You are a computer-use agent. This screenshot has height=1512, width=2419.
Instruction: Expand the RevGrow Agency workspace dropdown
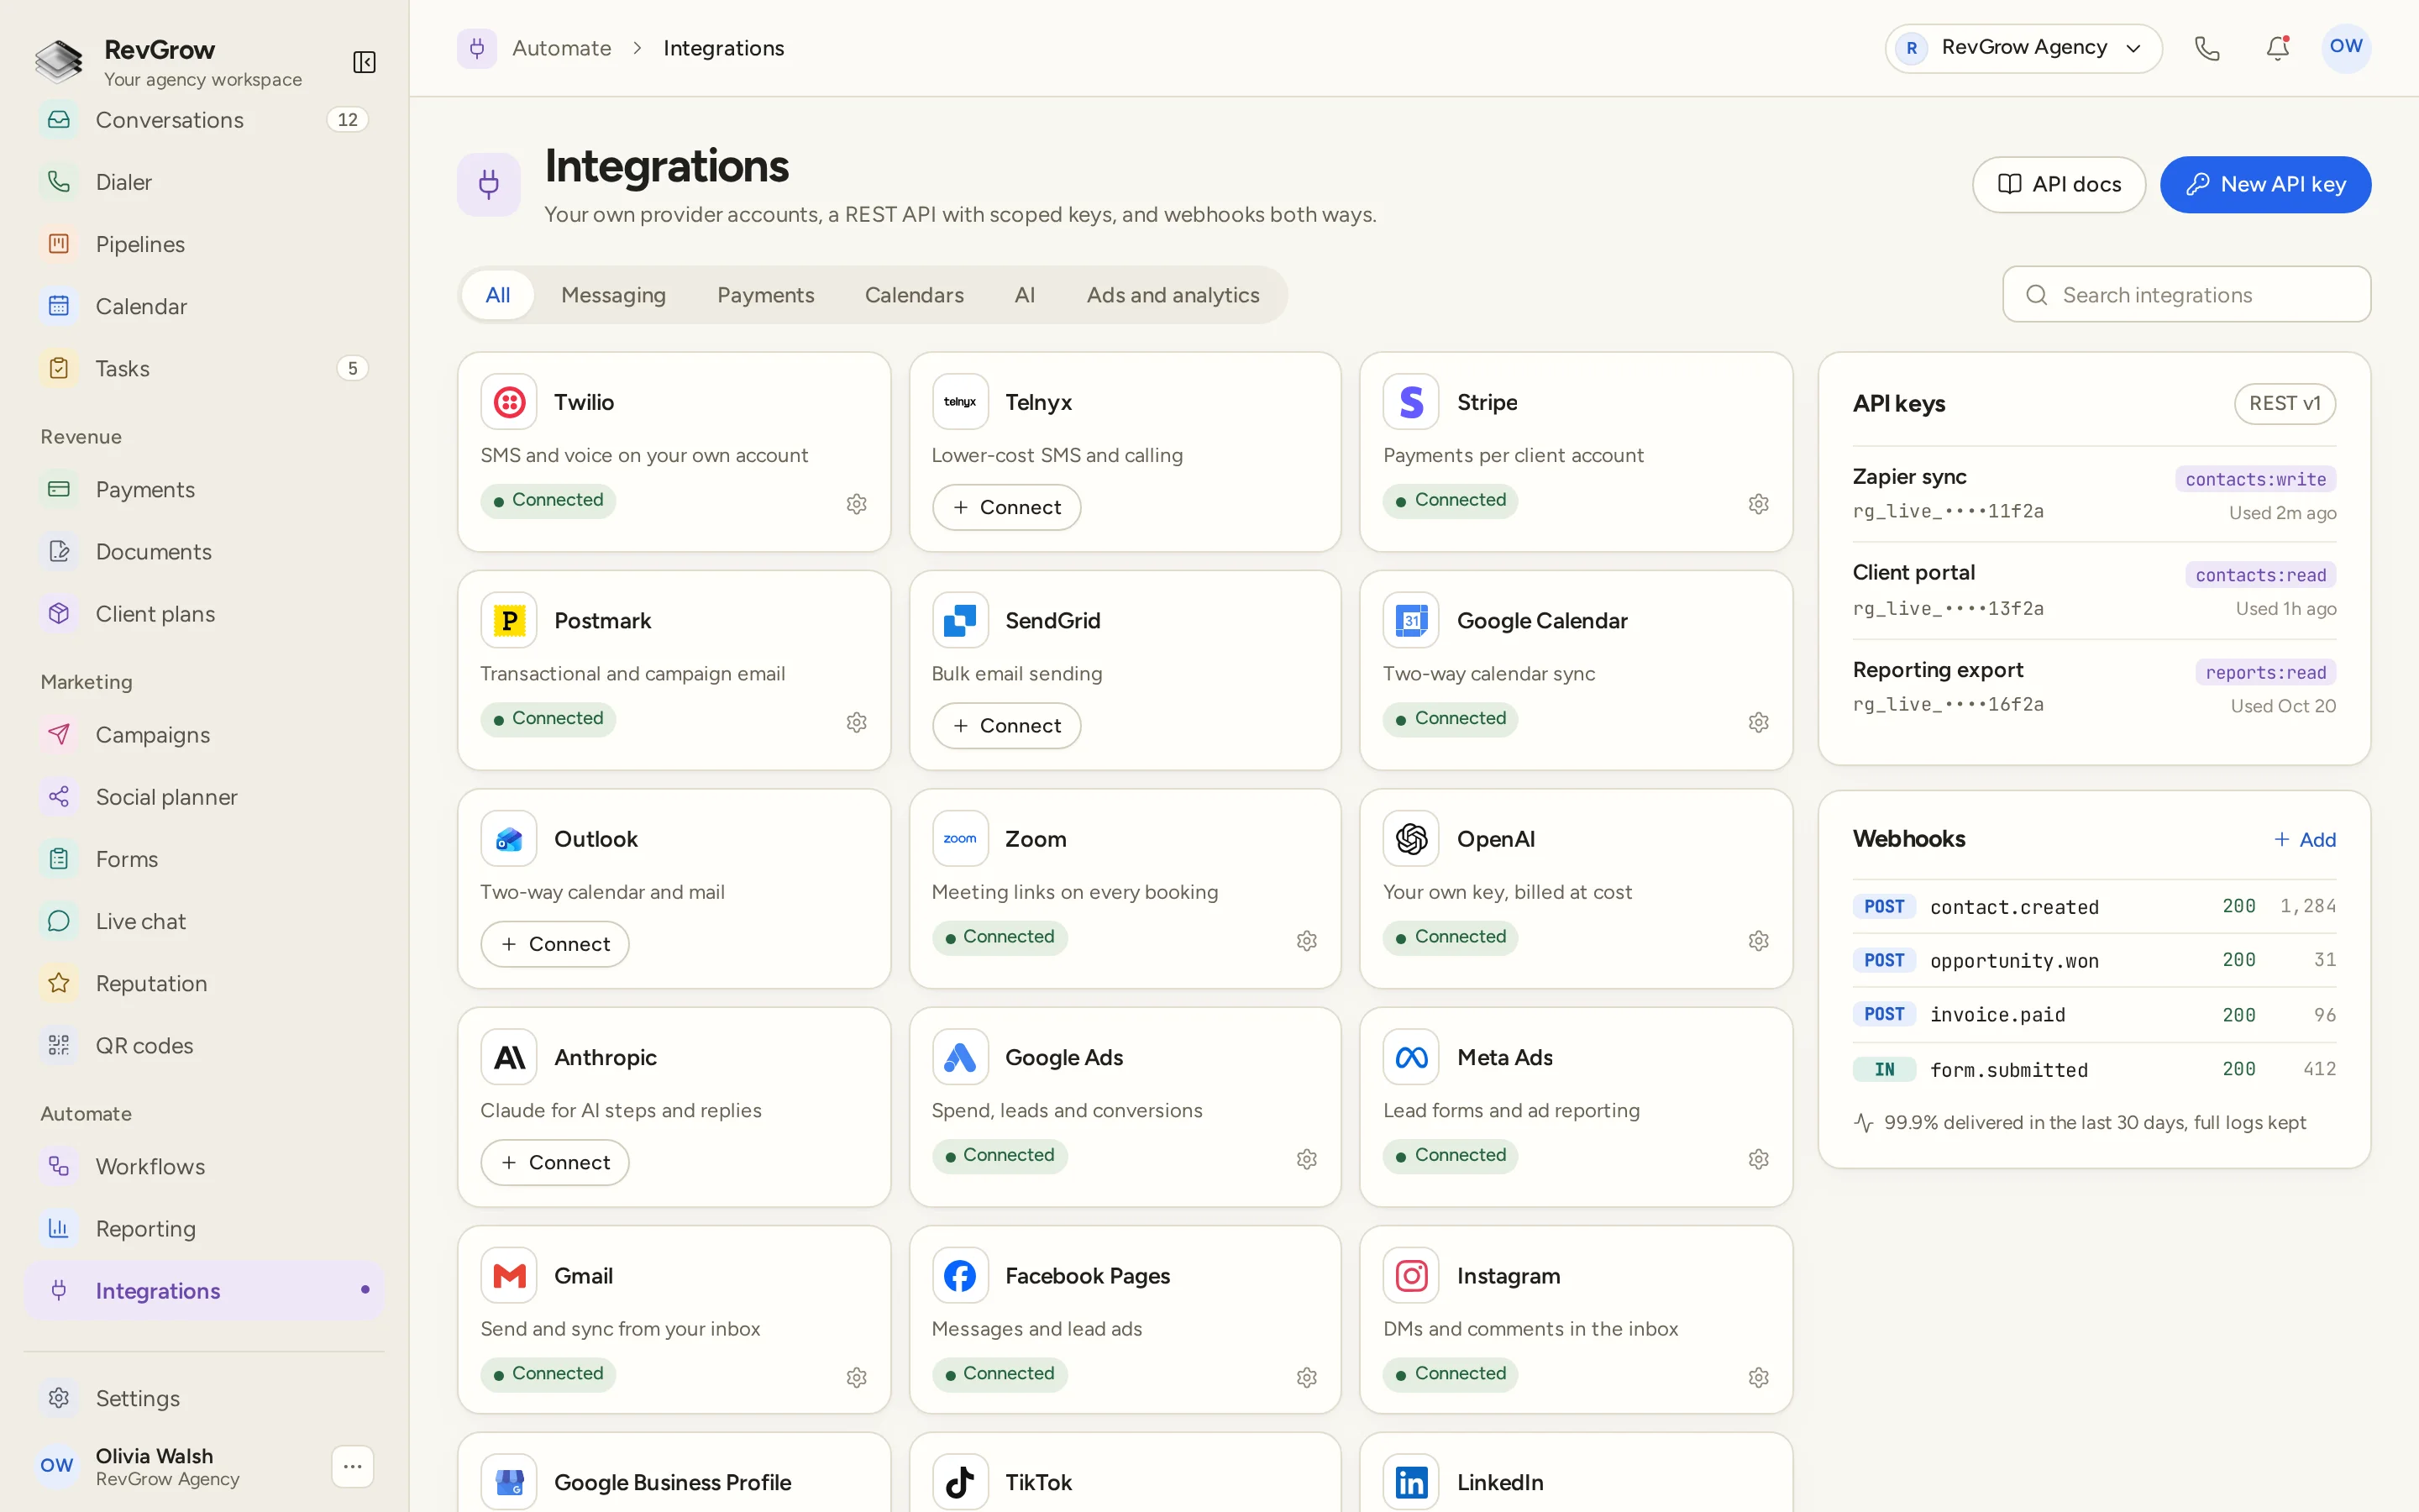(2023, 48)
